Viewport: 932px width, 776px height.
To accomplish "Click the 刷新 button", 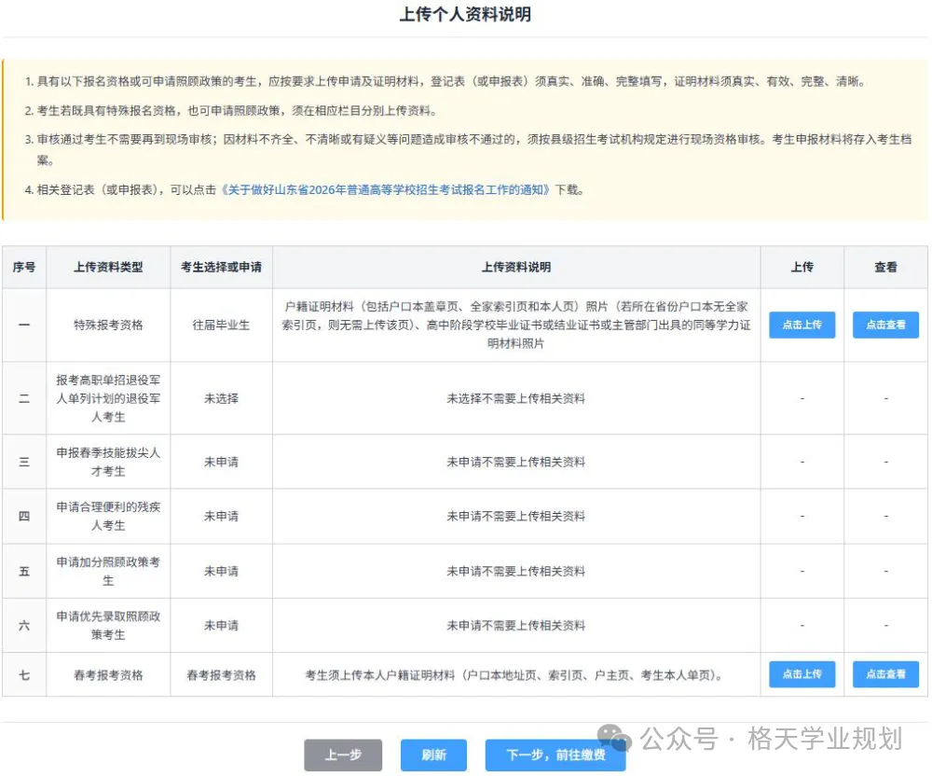I will tap(433, 755).
